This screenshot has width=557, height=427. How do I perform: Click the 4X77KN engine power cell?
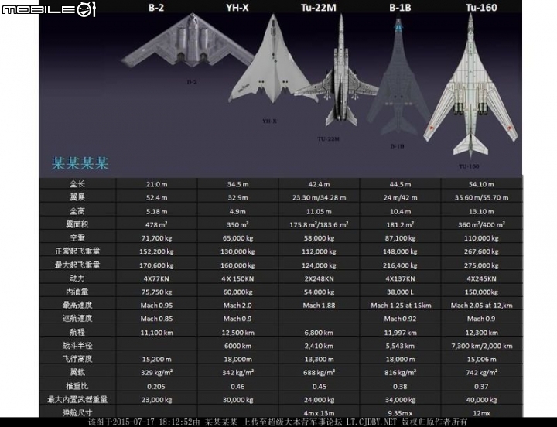point(156,278)
